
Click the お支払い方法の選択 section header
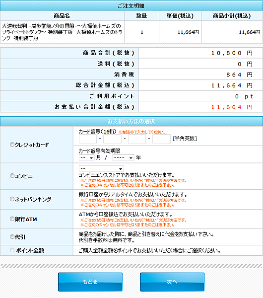pos(131,121)
